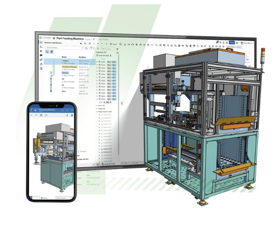Select the Structure Changes branch label

(70, 66)
